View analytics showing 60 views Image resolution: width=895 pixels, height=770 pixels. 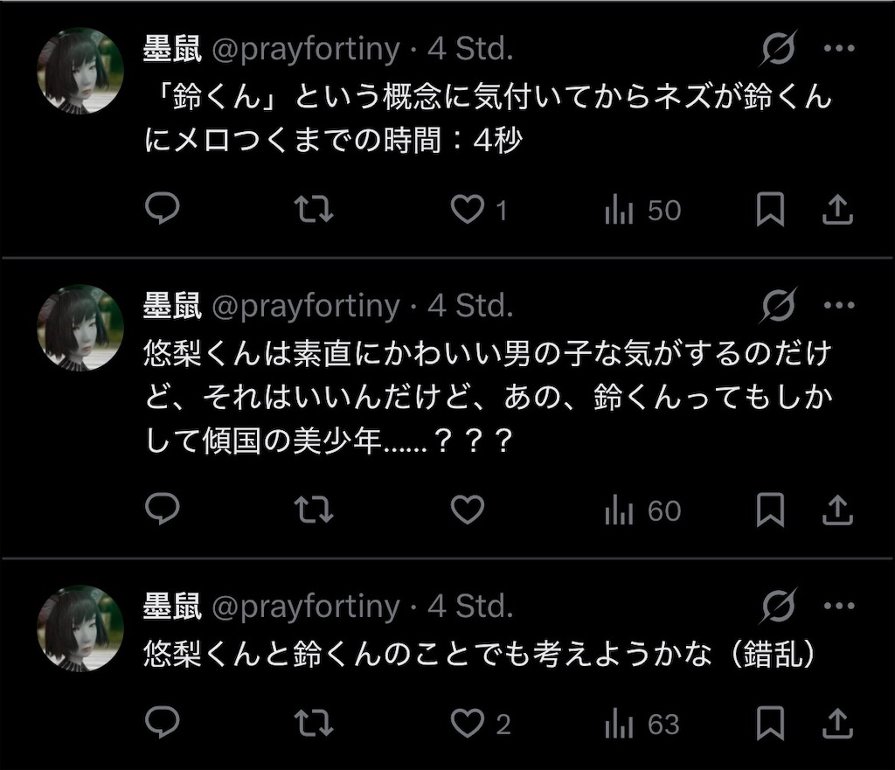tap(642, 510)
